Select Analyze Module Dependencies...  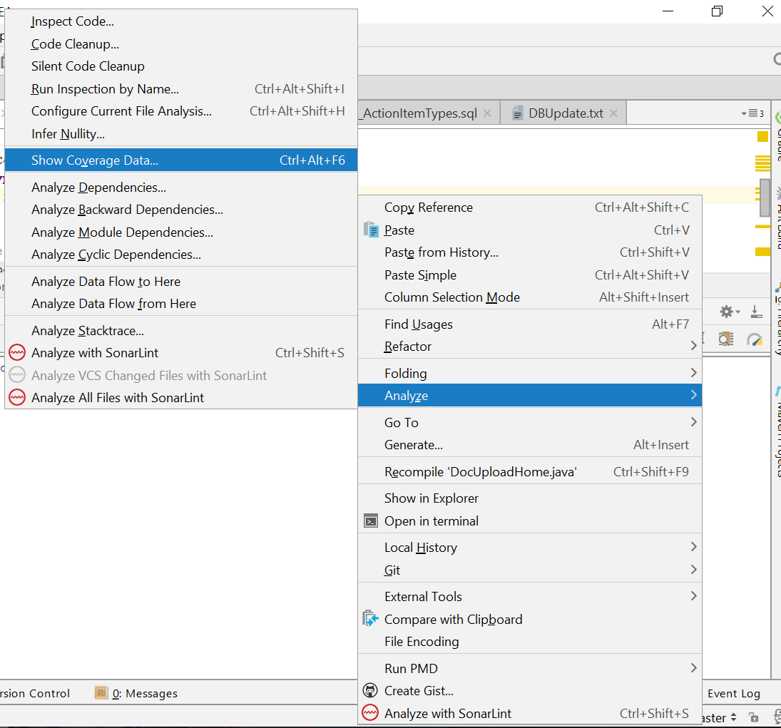pyautogui.click(x=180, y=232)
